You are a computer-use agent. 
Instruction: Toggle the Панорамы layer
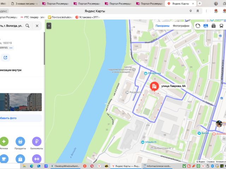tap(162, 26)
